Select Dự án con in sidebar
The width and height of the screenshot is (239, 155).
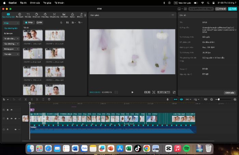coord(8,33)
